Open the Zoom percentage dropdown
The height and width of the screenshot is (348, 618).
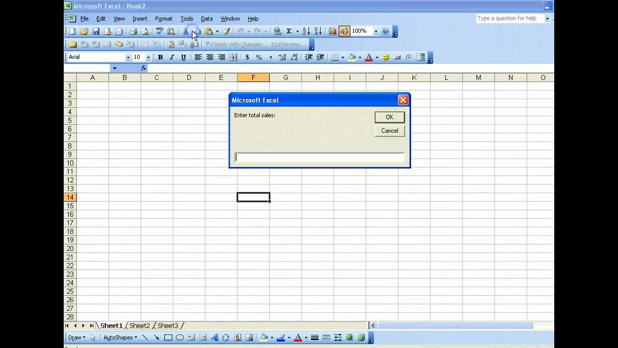click(x=376, y=31)
